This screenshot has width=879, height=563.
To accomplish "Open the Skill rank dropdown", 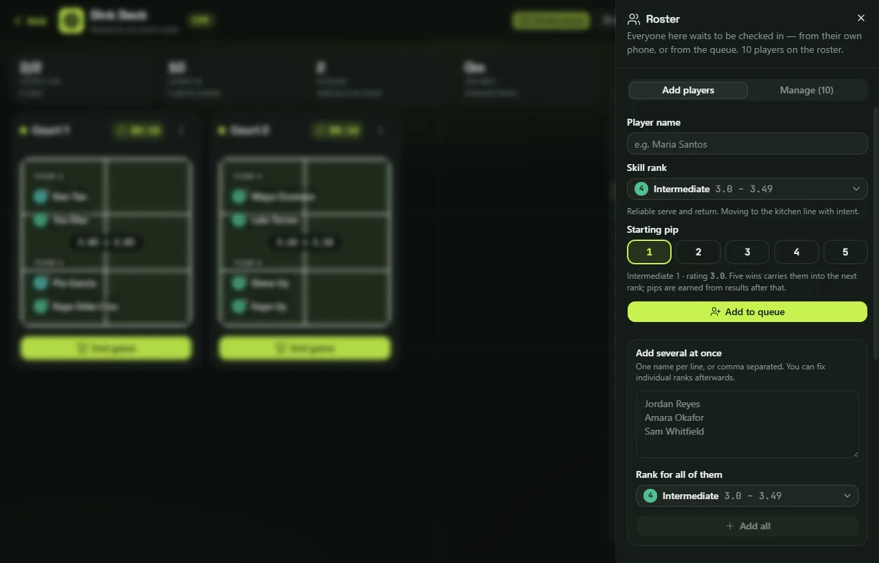I will [x=747, y=189].
